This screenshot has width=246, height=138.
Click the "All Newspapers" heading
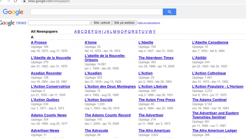coord(44,31)
